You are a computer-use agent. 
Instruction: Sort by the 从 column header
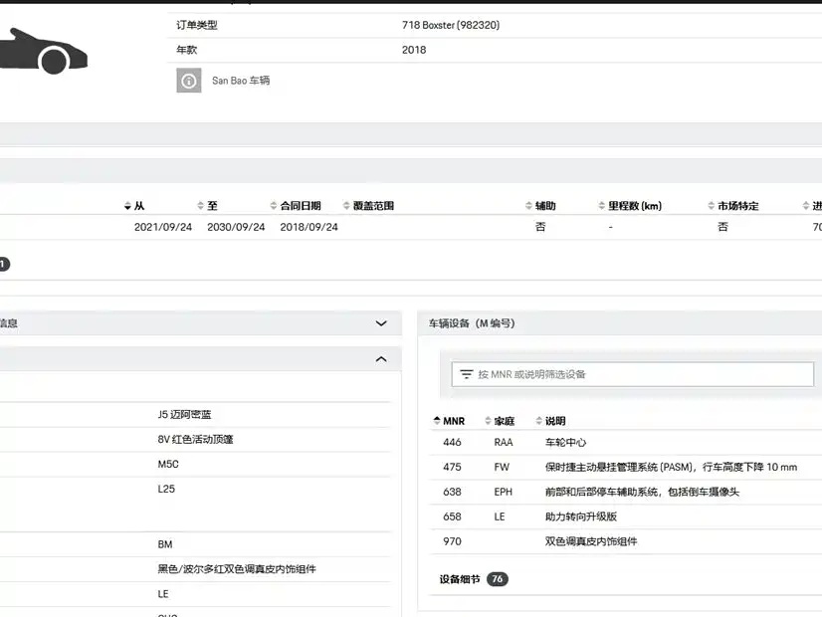point(134,206)
